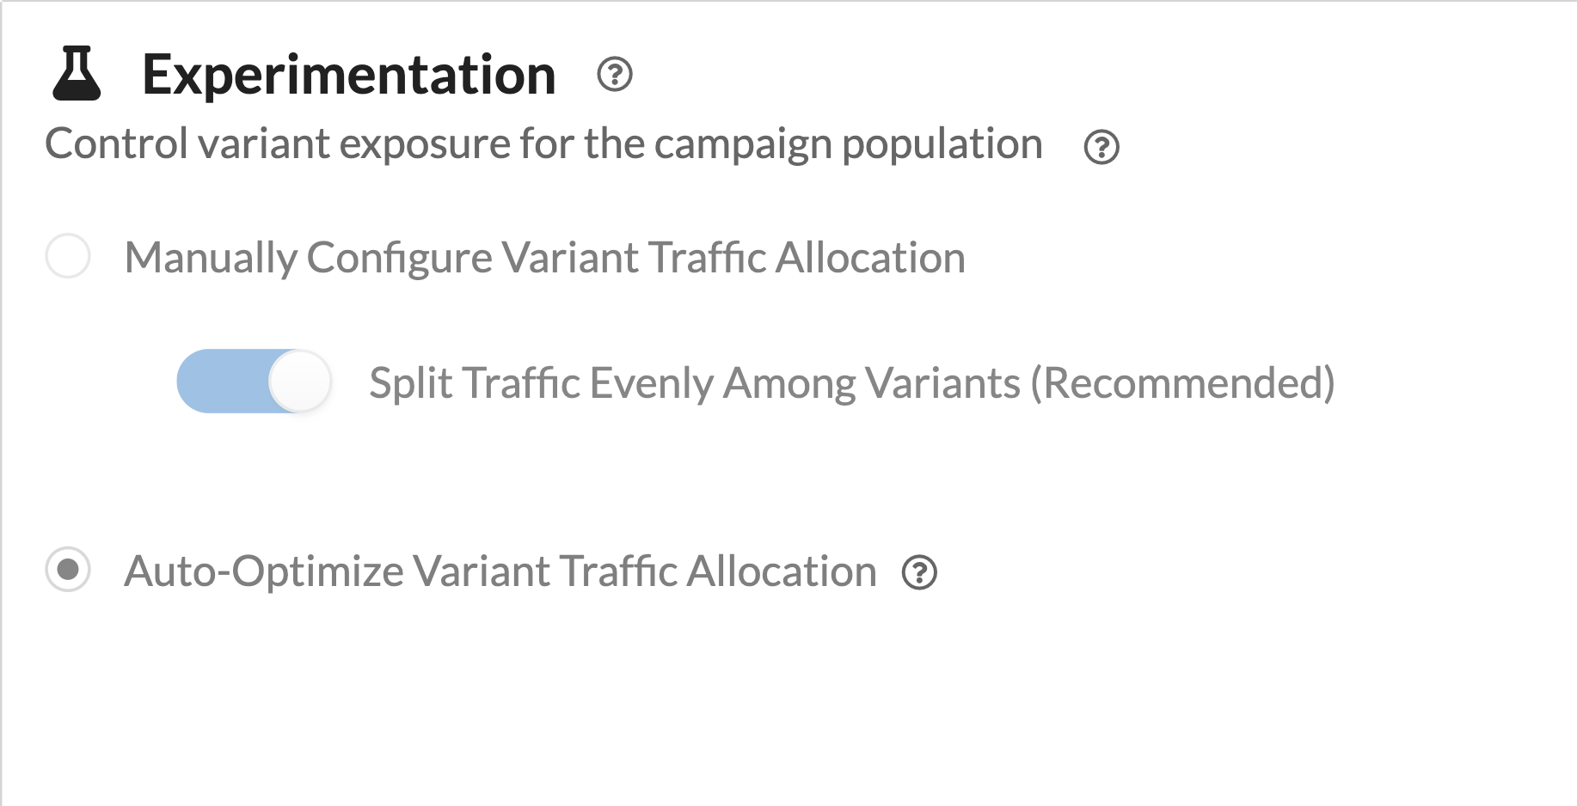Click the word (Recommended) in the toggle label
The image size is (1577, 806).
(1182, 383)
